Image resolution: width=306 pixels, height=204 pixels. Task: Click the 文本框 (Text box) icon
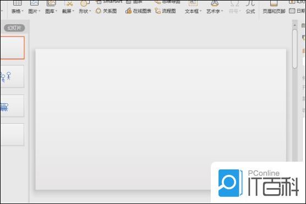(193, 3)
